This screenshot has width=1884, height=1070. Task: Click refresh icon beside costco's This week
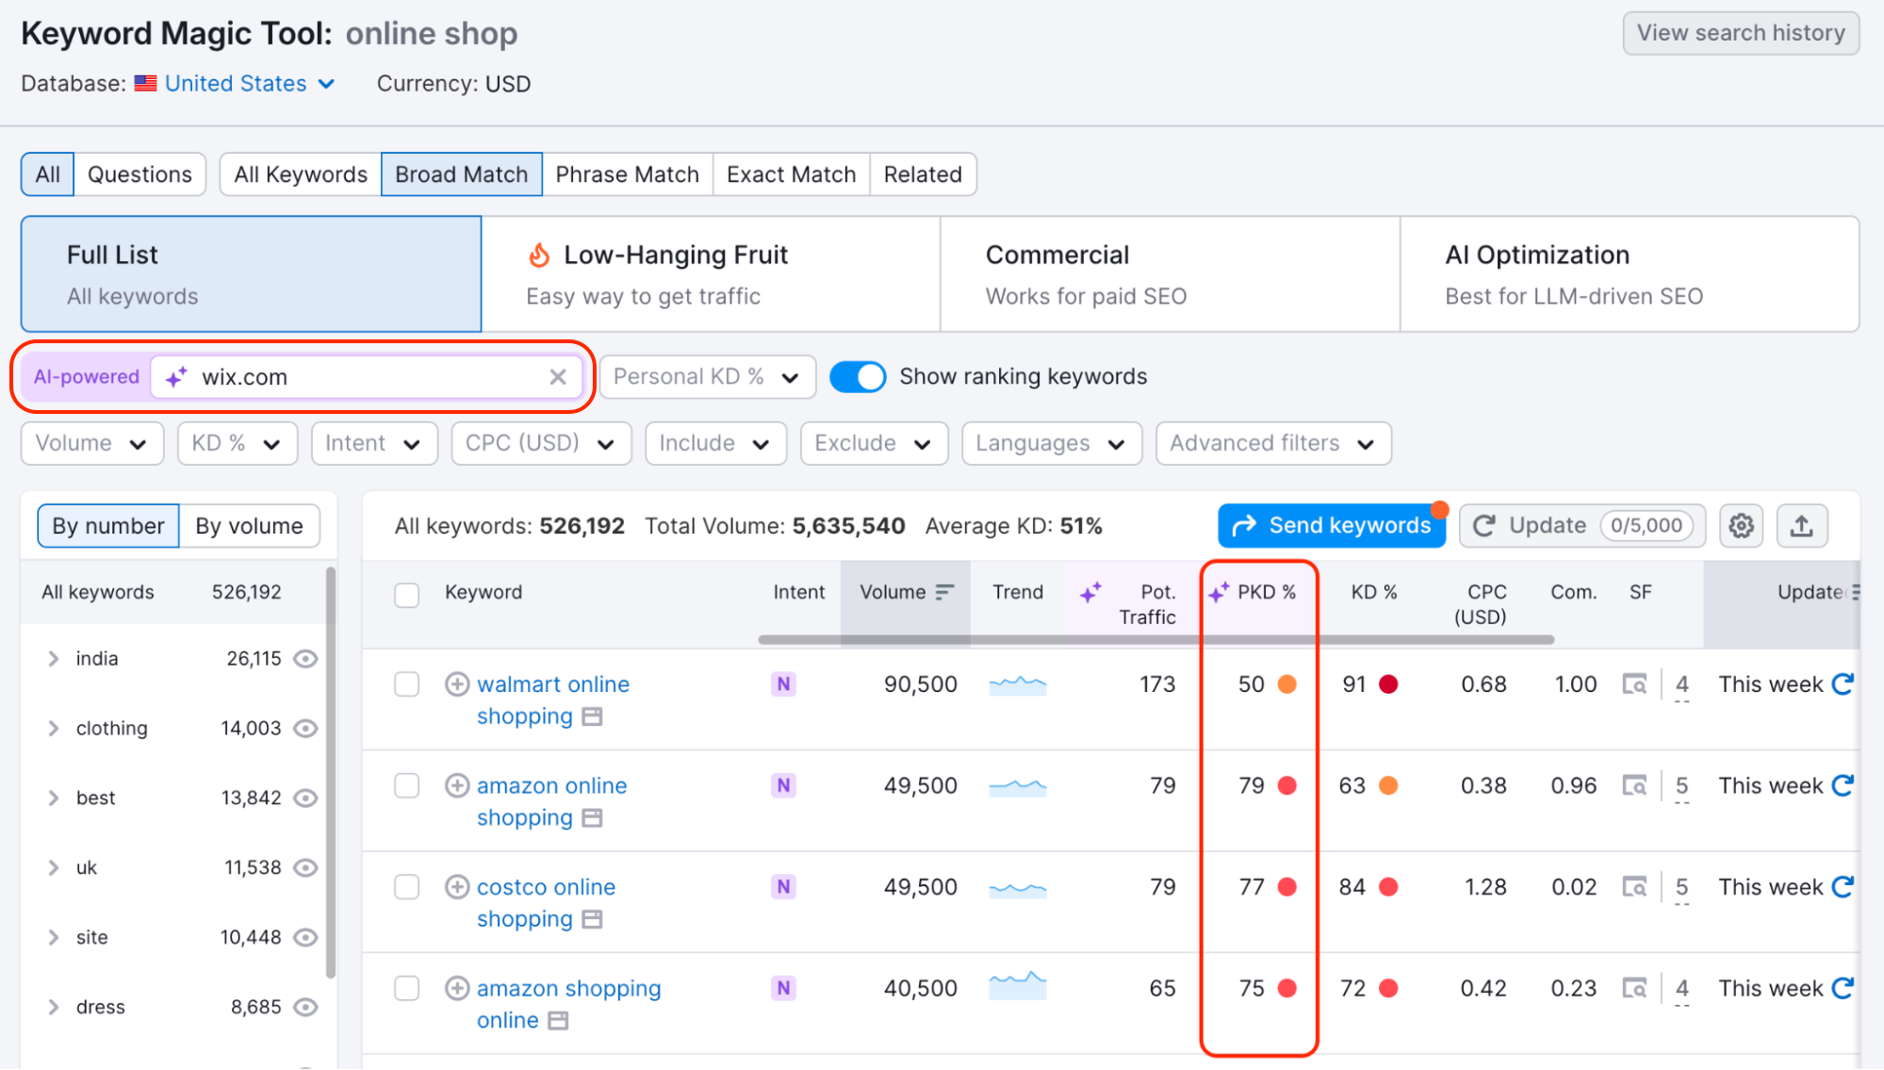click(1843, 886)
